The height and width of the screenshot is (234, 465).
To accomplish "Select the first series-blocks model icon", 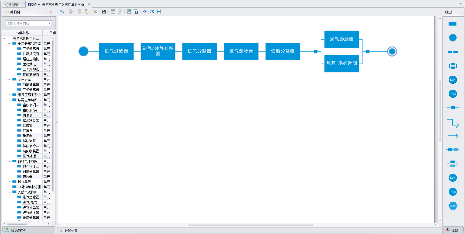I will (x=453, y=52).
